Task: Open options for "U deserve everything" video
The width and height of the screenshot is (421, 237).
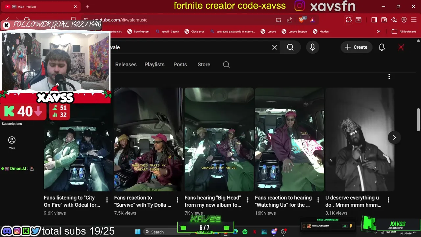Action: 388,200
